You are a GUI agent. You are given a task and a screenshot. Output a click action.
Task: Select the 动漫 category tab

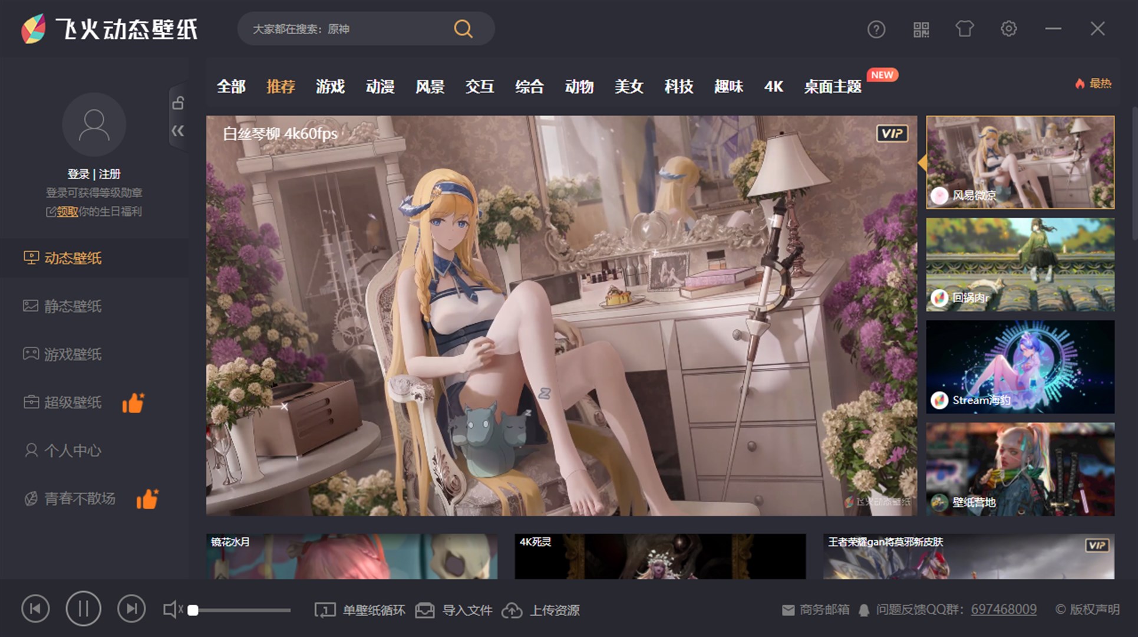(x=380, y=87)
